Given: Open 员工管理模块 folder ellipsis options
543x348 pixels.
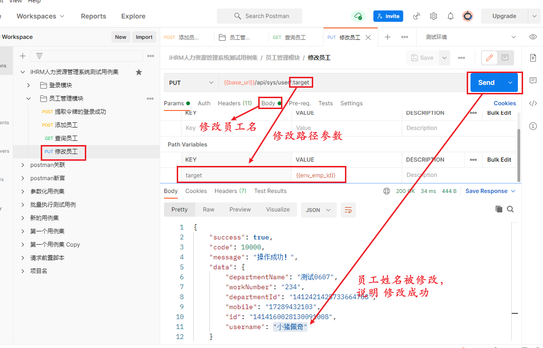Looking at the screenshot, I should click(x=150, y=99).
